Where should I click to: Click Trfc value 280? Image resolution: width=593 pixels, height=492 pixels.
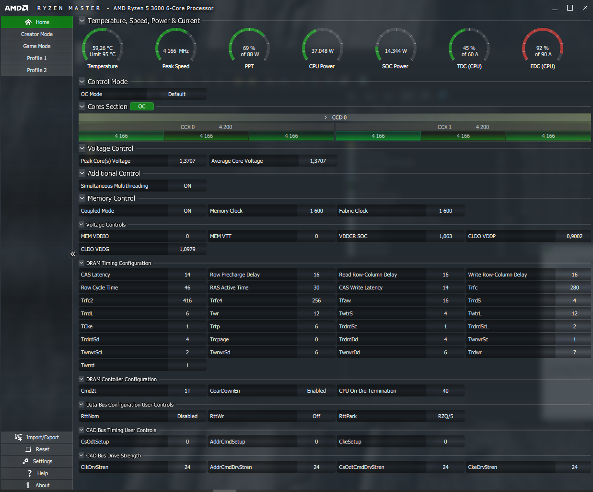tap(574, 288)
